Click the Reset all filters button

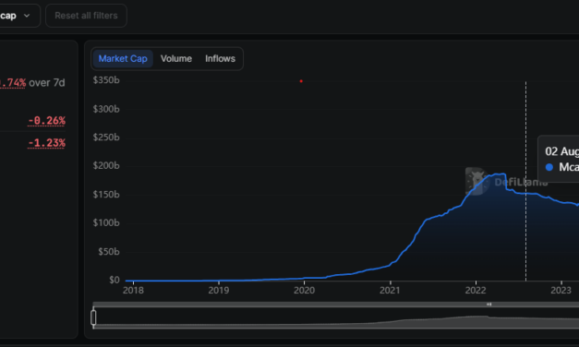click(86, 16)
